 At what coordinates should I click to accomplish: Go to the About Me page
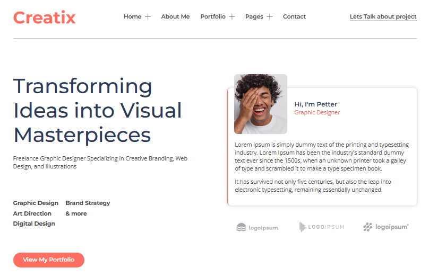(x=175, y=16)
